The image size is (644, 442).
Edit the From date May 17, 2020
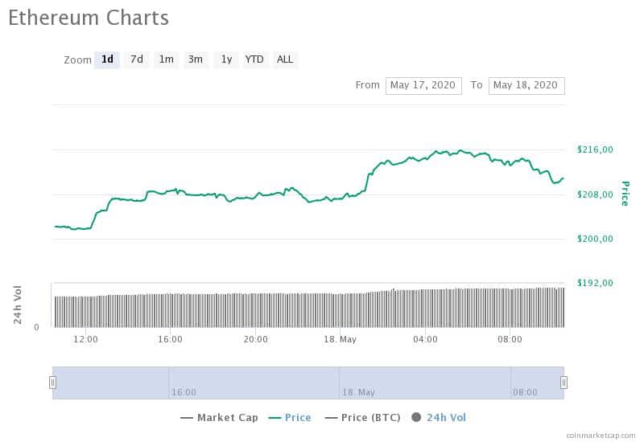tap(423, 86)
